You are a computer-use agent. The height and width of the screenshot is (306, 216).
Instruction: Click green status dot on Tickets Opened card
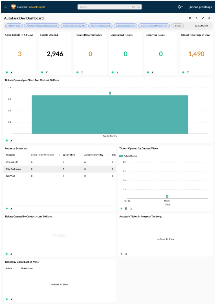tap(42, 72)
